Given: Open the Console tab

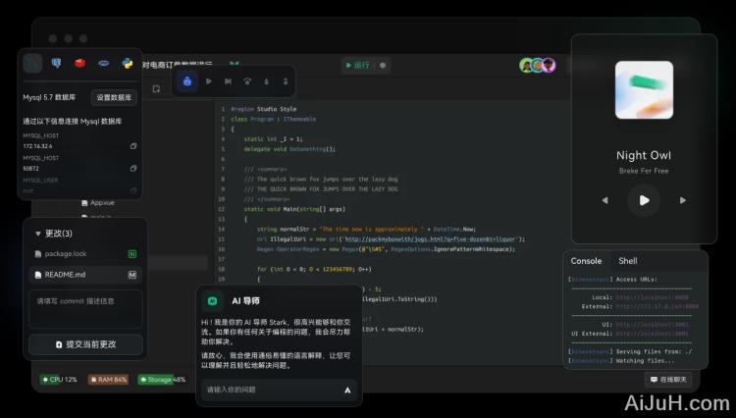Looking at the screenshot, I should coord(586,261).
